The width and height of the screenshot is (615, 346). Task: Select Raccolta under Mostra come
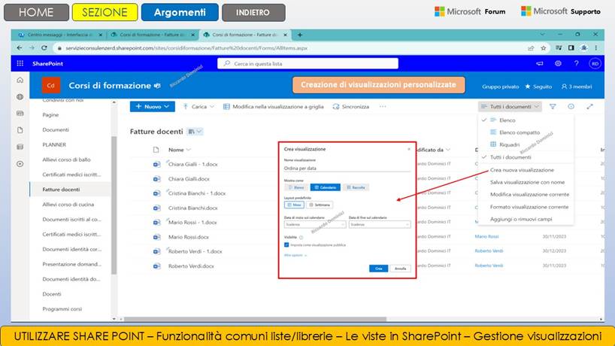[x=356, y=187]
